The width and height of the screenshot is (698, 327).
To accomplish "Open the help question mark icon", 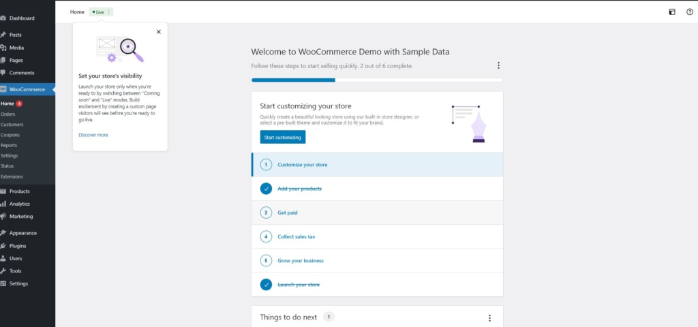I will point(690,12).
